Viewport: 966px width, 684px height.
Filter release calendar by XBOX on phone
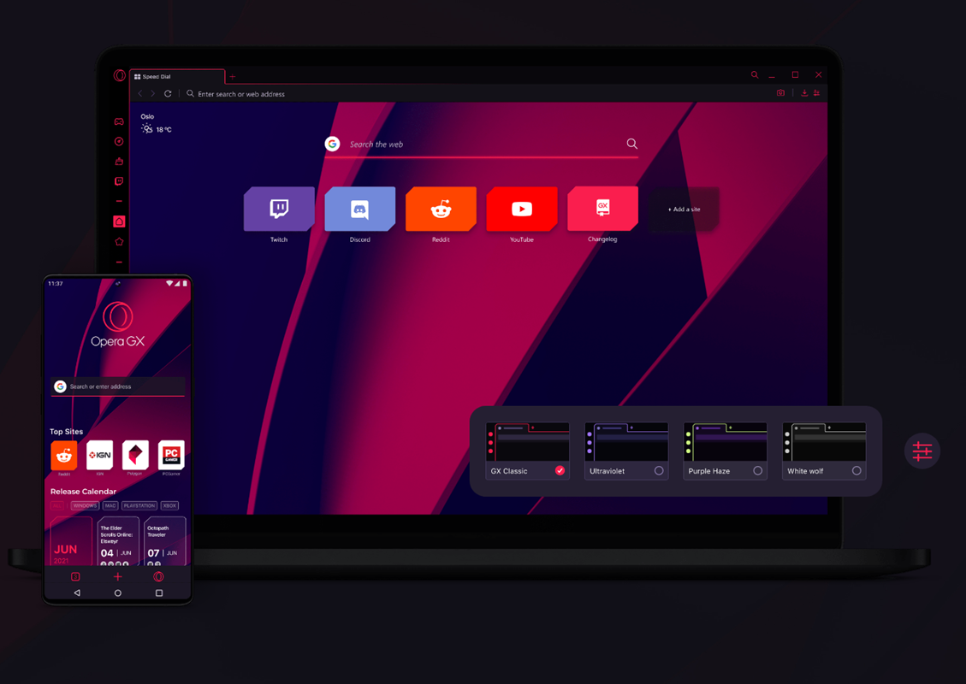(x=169, y=505)
